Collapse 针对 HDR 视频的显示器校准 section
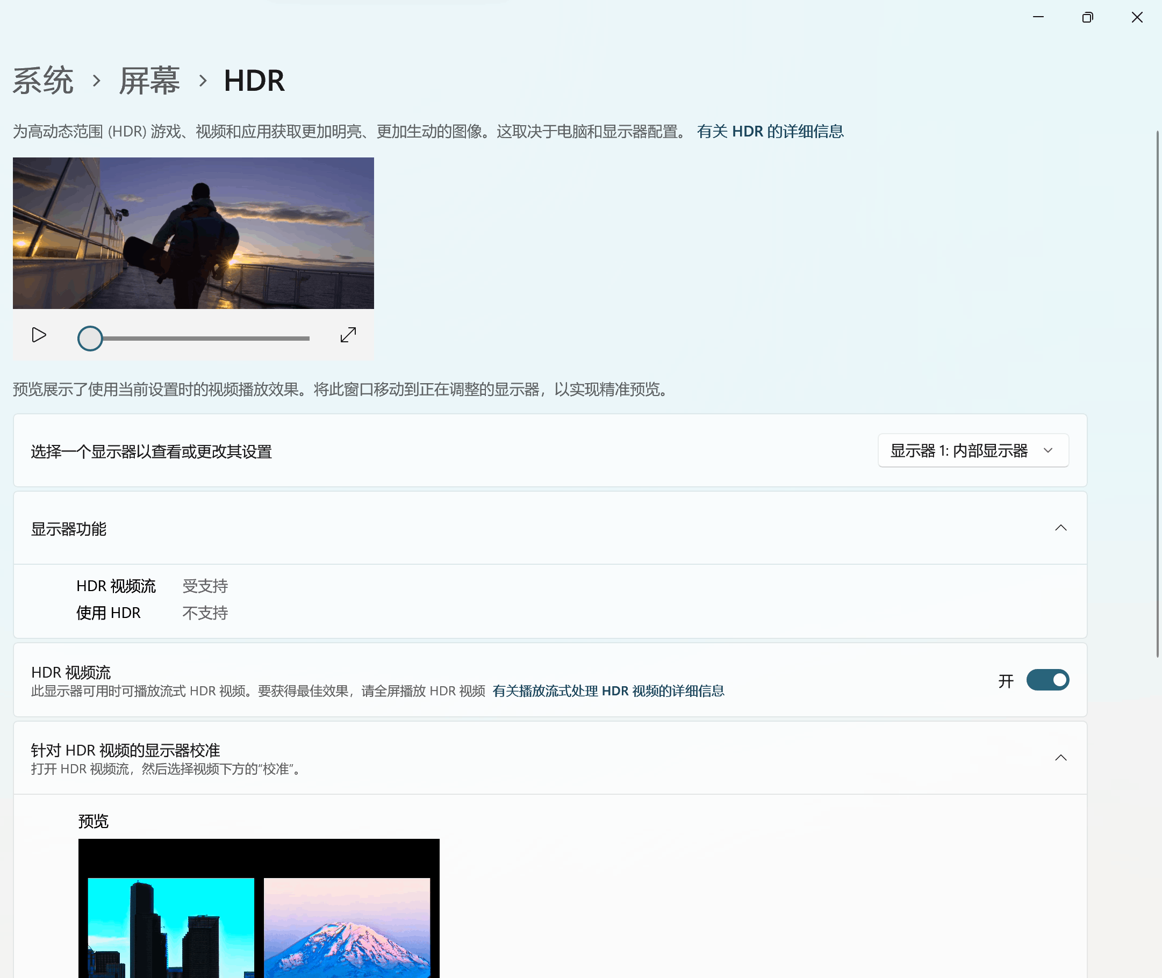Screen dimensions: 1162x978 point(1060,758)
